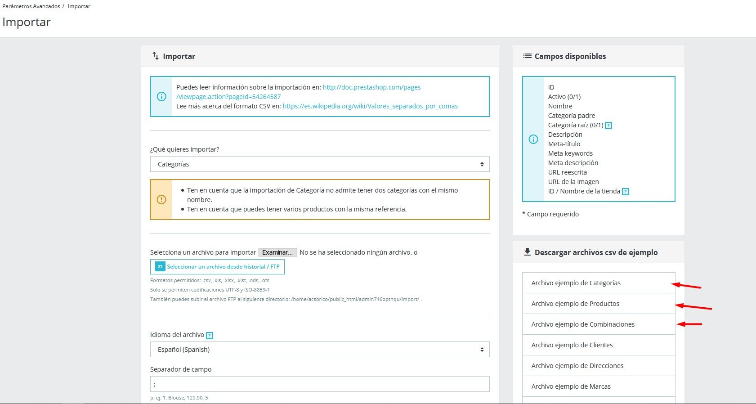756x404 pixels.
Task: Open the PrestaShop documentation link
Action: (x=299, y=92)
